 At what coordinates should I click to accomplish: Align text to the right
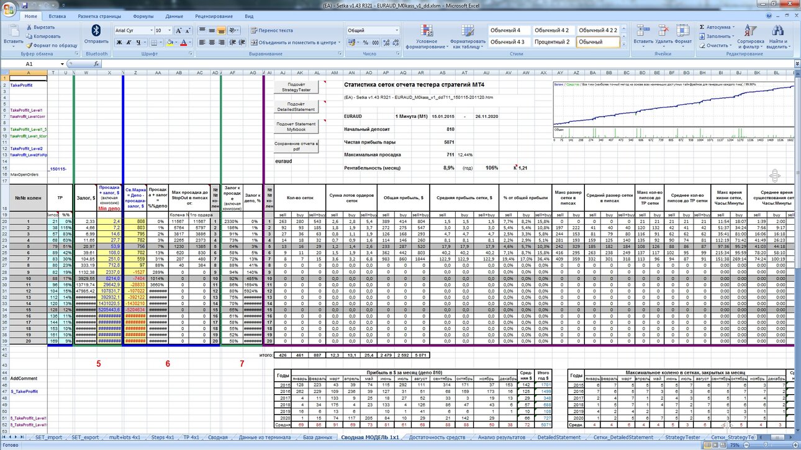pyautogui.click(x=221, y=42)
